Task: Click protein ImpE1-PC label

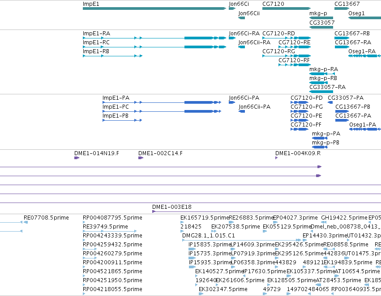Action: tap(116, 107)
